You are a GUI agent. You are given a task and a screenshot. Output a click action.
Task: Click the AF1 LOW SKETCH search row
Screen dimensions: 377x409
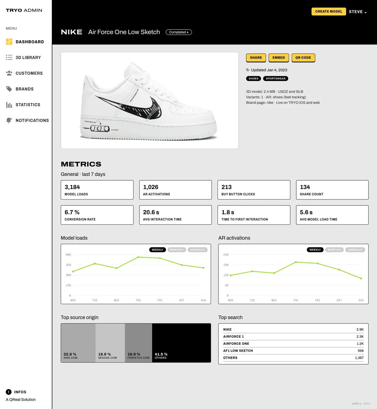coord(293,351)
